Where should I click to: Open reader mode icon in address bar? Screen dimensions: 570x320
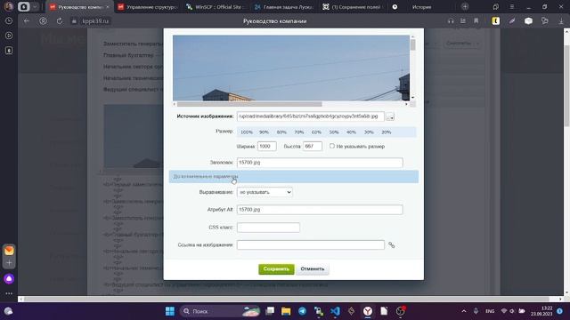[x=463, y=21]
